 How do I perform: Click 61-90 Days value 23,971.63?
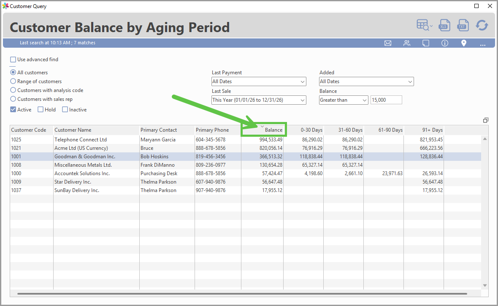point(392,173)
